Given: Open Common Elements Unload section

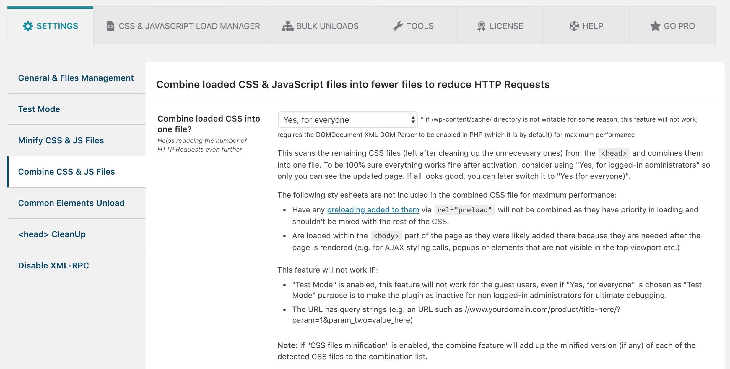Looking at the screenshot, I should click(x=71, y=203).
